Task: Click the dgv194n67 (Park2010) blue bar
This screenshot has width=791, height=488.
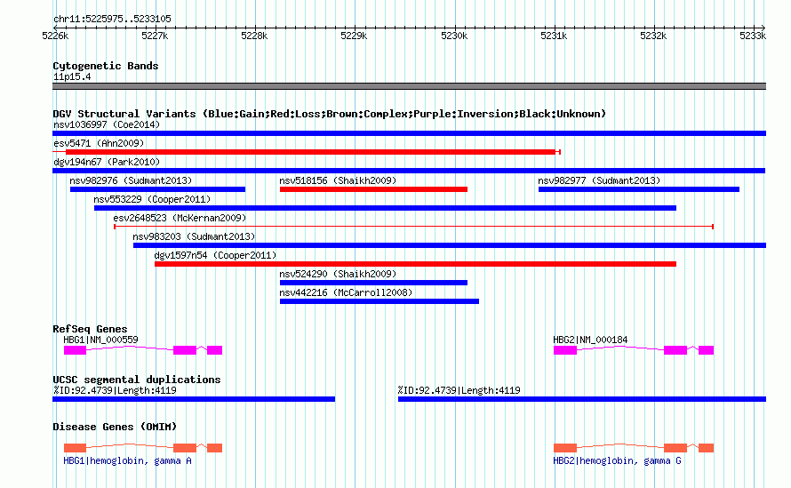Action: (409, 171)
